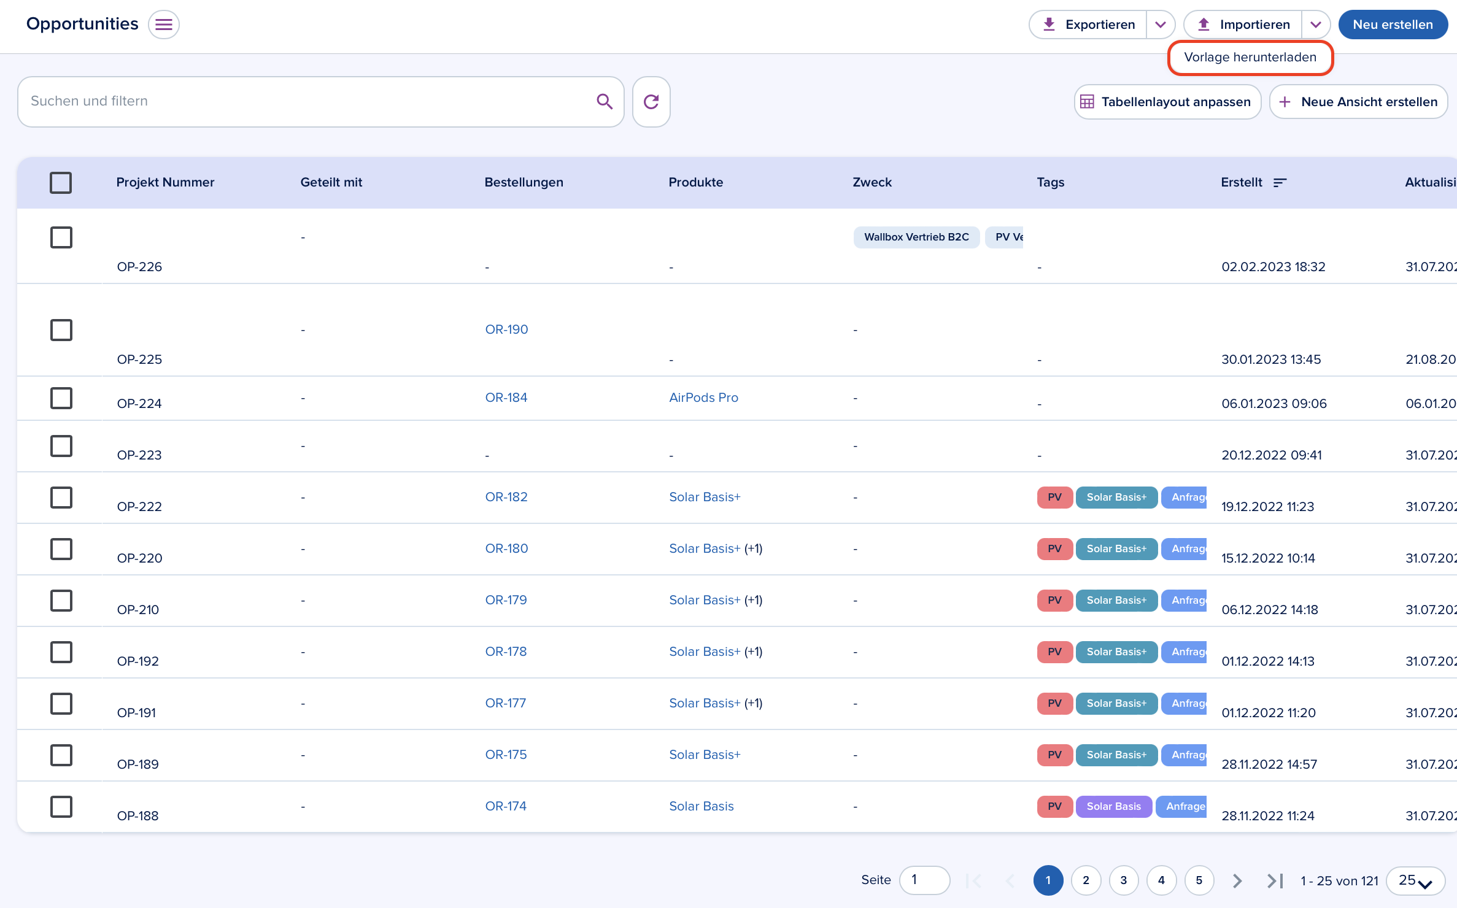Open Solar Basis product link in OP-188 row
This screenshot has width=1457, height=908.
click(701, 806)
